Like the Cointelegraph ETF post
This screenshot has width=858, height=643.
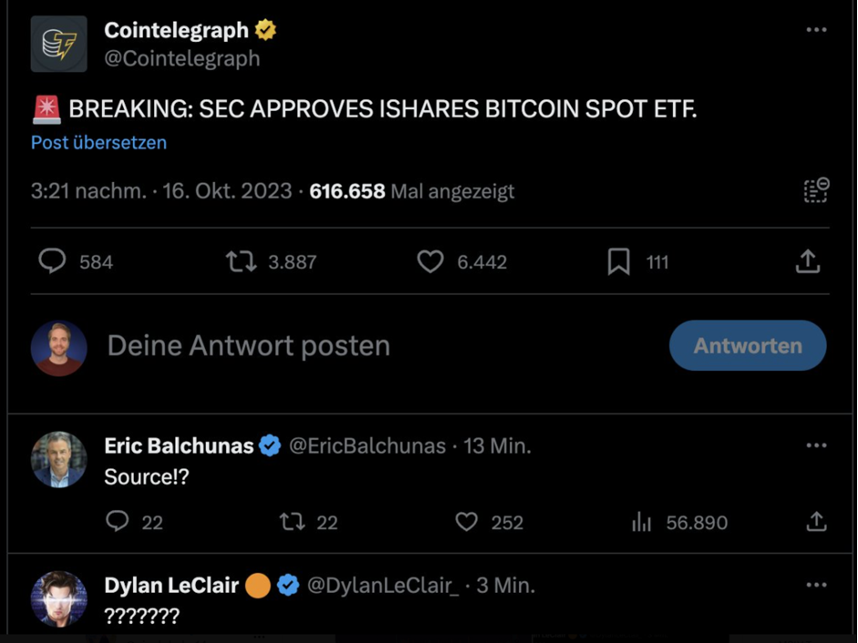click(430, 262)
